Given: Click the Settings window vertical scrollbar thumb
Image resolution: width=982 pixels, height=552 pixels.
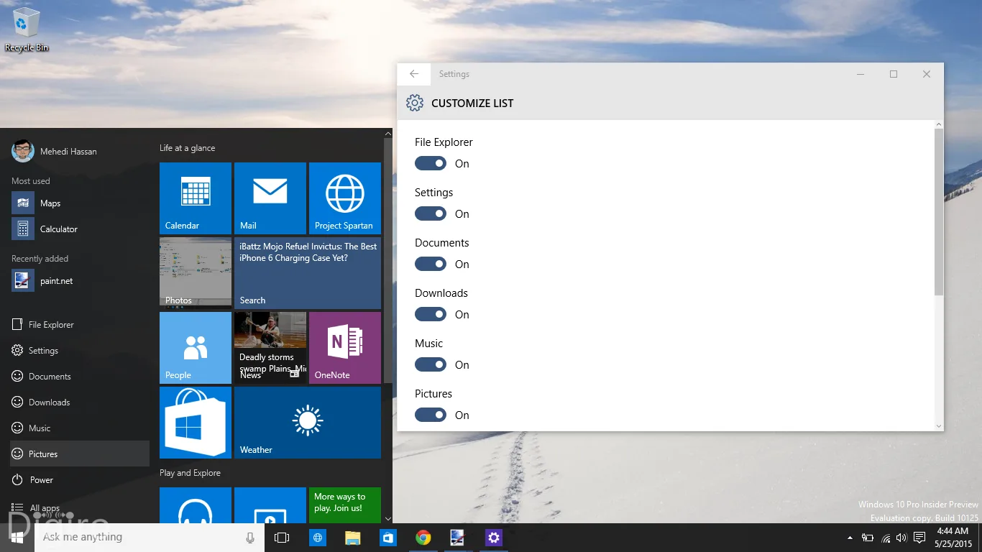Looking at the screenshot, I should [x=938, y=213].
